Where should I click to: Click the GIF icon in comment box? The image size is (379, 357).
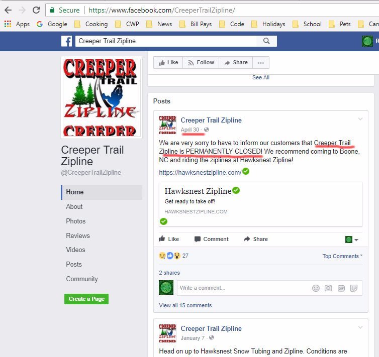(x=341, y=288)
